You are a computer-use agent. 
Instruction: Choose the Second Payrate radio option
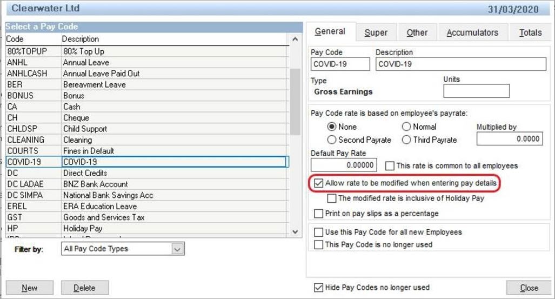click(332, 140)
